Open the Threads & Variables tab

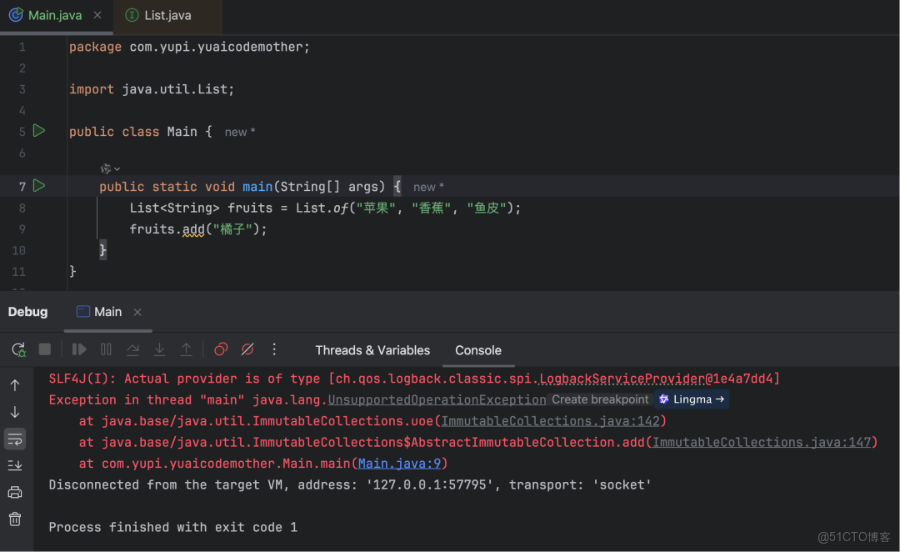coord(372,350)
